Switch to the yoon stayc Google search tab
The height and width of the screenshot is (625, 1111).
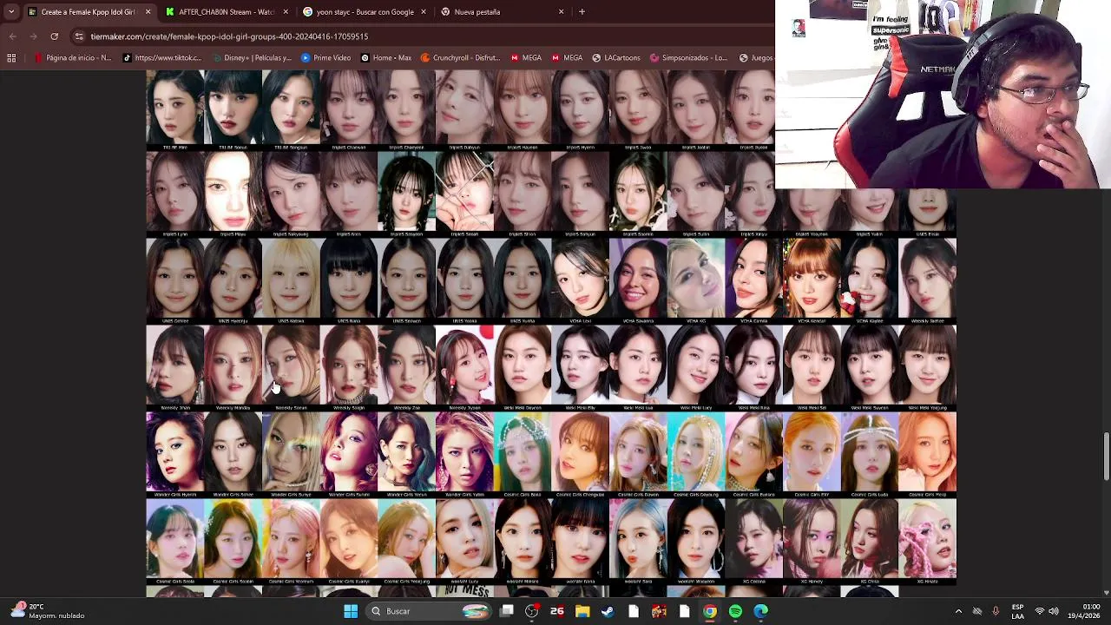pos(365,12)
